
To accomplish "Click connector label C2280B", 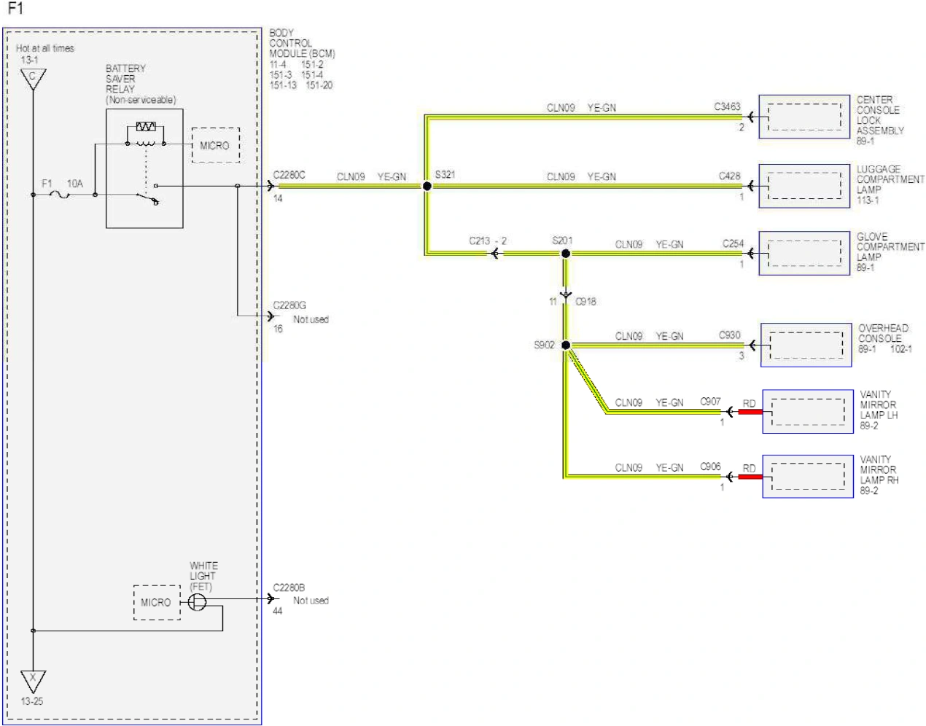I will (x=289, y=588).
